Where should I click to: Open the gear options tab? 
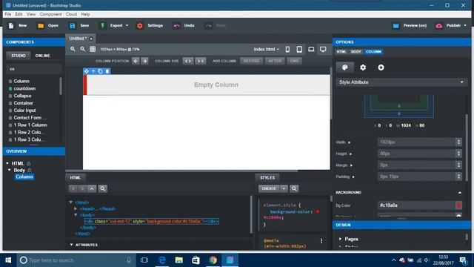(363, 67)
